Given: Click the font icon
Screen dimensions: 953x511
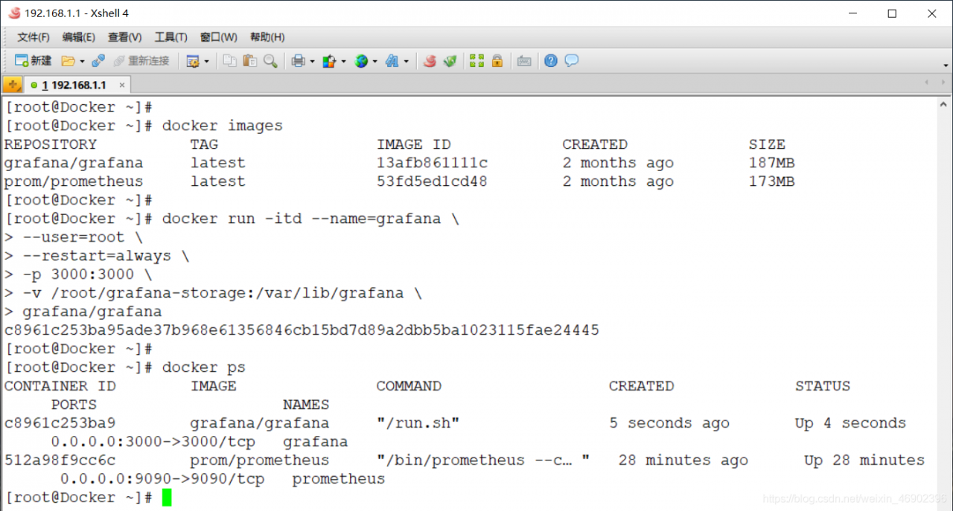Looking at the screenshot, I should 392,61.
